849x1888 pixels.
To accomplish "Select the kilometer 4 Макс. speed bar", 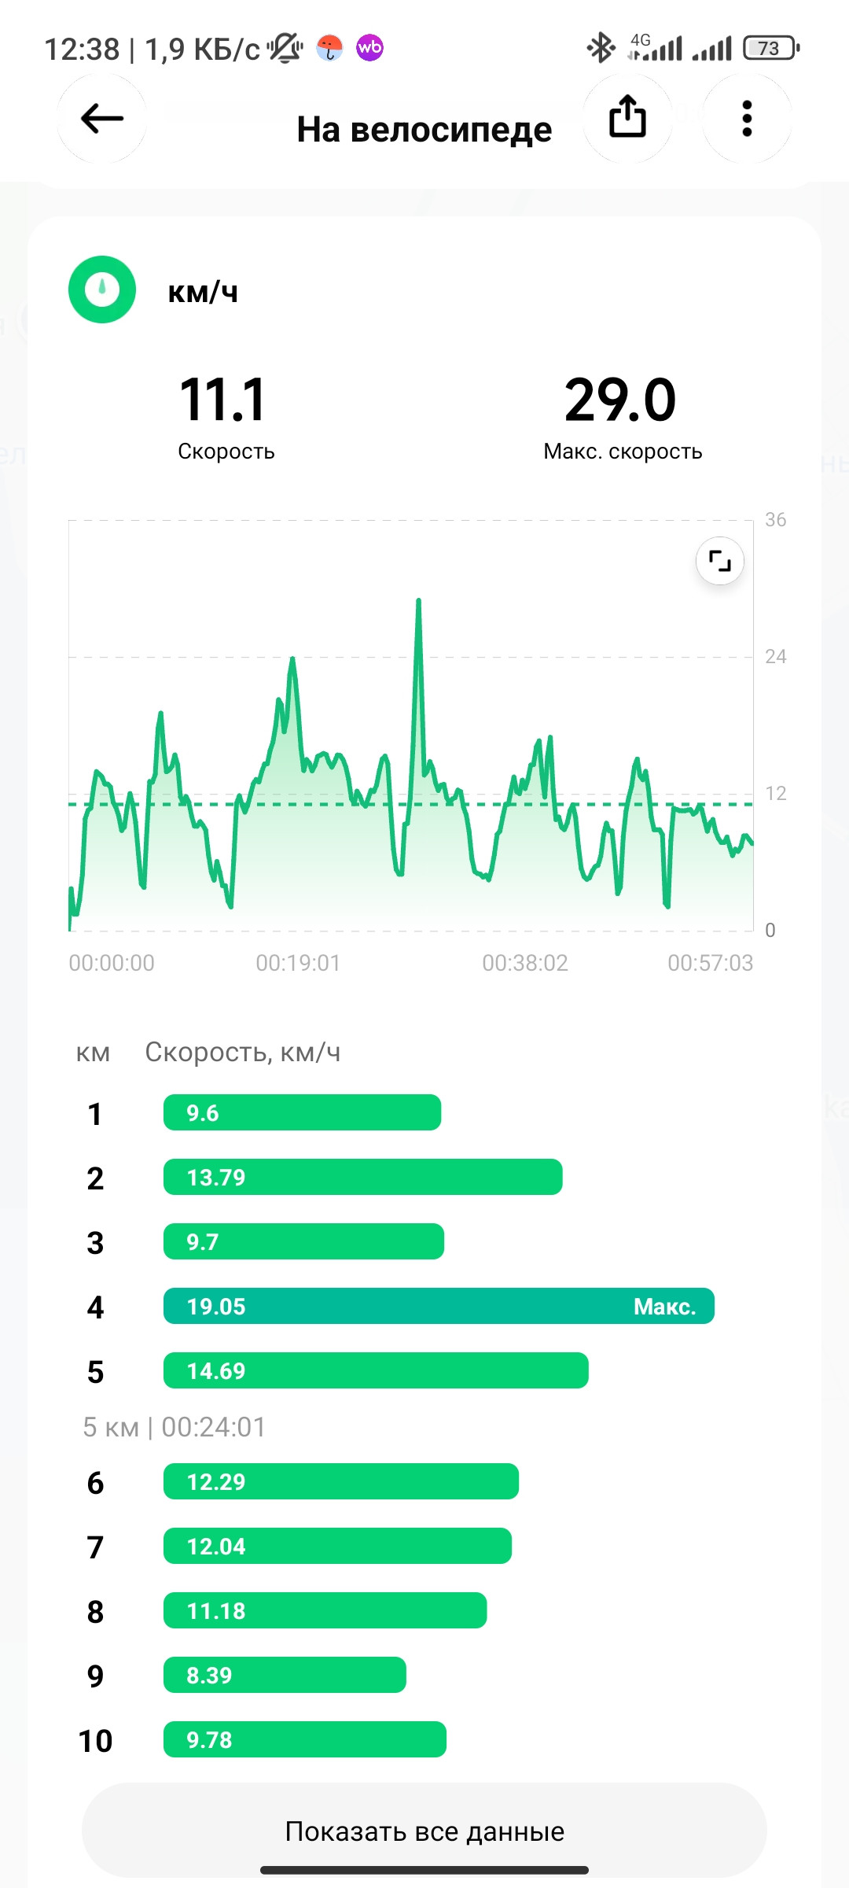I will tap(439, 1306).
